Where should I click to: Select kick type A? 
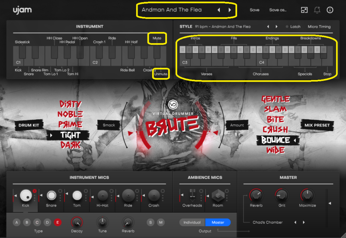tap(16, 222)
